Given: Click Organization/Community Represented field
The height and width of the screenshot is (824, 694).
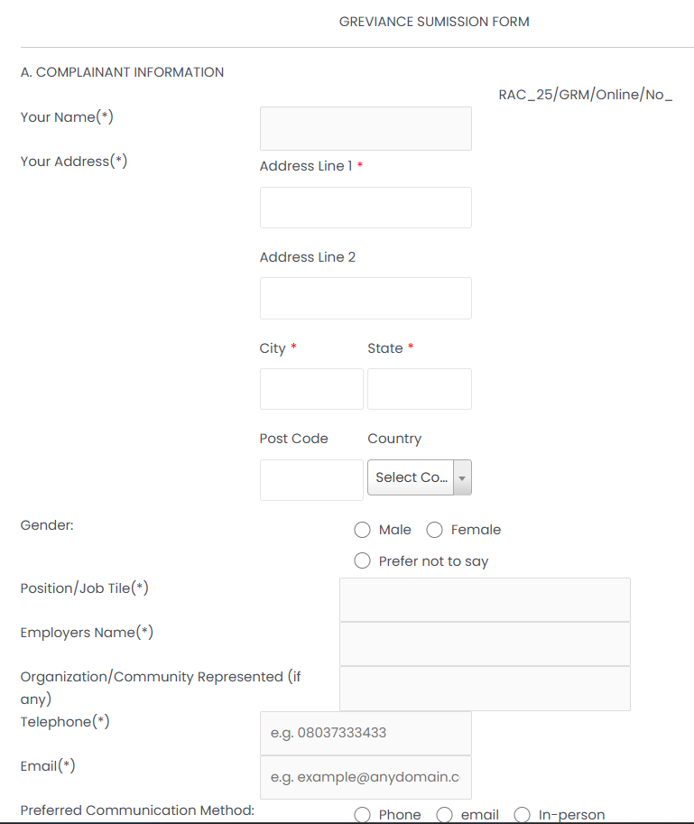Looking at the screenshot, I should tap(485, 689).
